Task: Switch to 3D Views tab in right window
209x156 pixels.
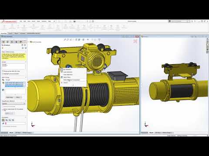Action: [158, 133]
